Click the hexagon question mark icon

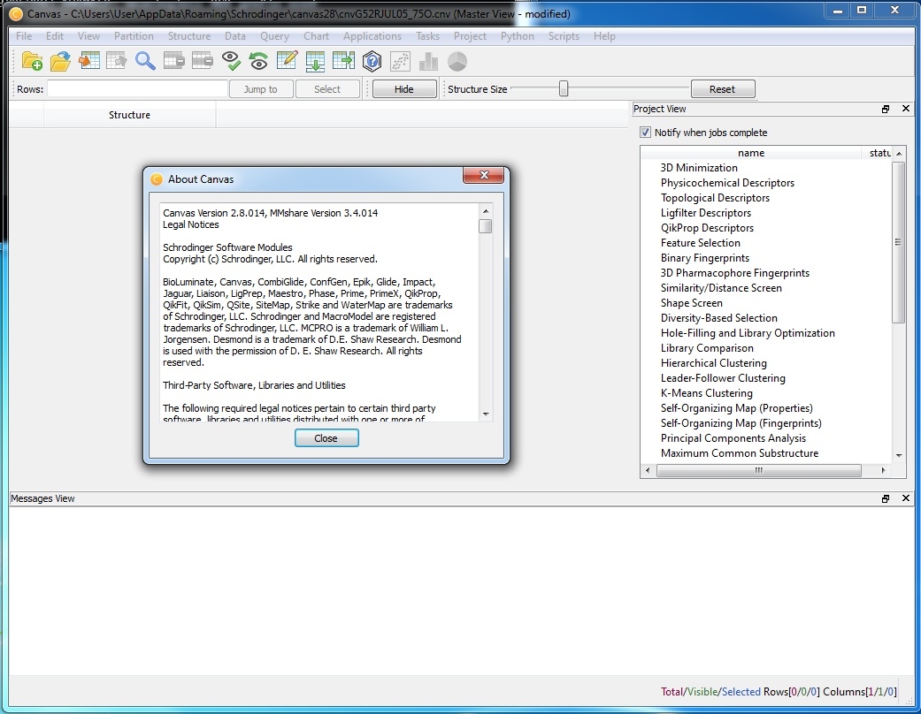372,61
